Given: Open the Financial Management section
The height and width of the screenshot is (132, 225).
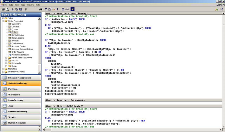Looking at the screenshot, I should click(21, 78).
